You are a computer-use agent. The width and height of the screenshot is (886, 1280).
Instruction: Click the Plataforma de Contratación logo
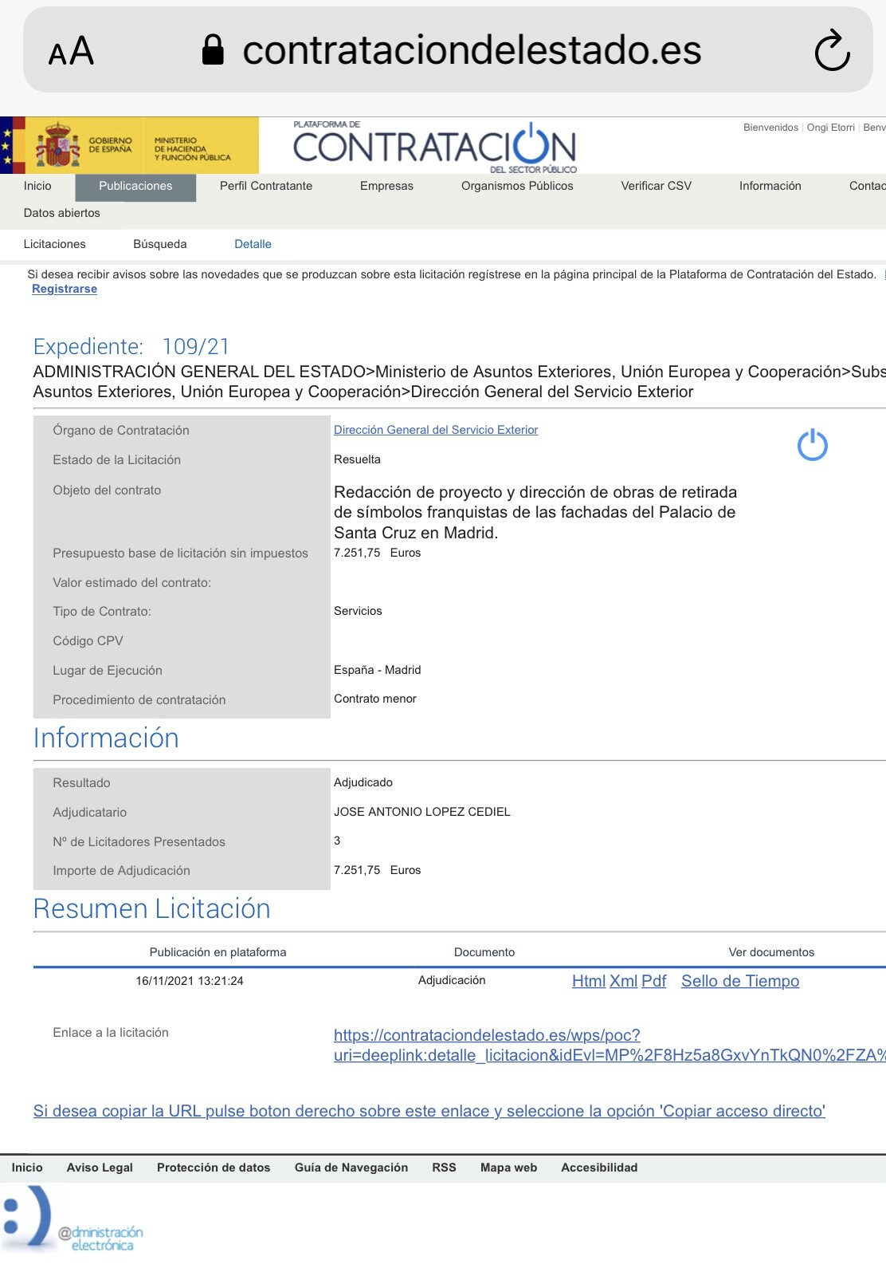434,146
